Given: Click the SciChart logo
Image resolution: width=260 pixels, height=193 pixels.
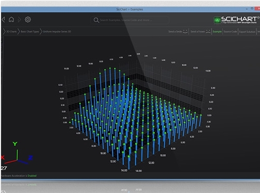Looking at the screenshot, I should (236, 20).
